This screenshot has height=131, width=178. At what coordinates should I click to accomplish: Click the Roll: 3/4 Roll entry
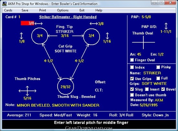[121, 115]
